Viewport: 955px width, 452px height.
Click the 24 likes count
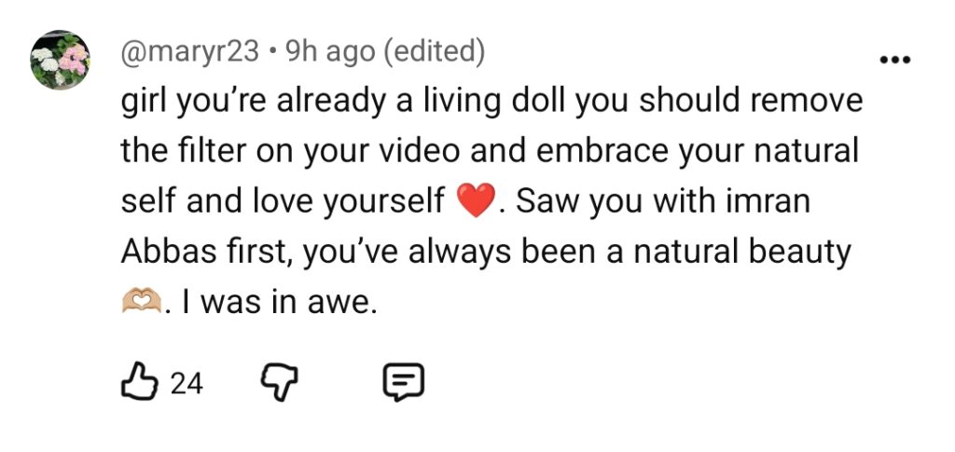tap(186, 383)
